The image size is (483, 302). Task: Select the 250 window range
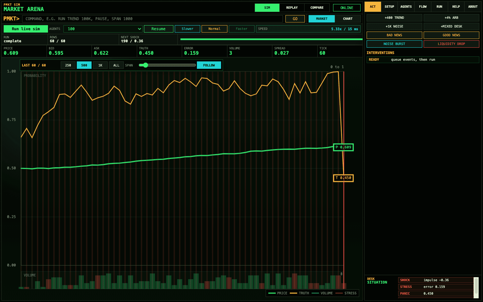tap(68, 65)
